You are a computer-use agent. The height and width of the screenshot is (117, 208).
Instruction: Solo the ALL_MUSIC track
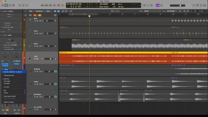point(37,110)
